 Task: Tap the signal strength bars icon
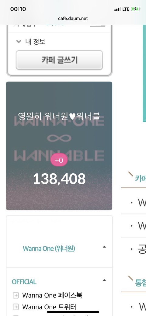point(117,9)
